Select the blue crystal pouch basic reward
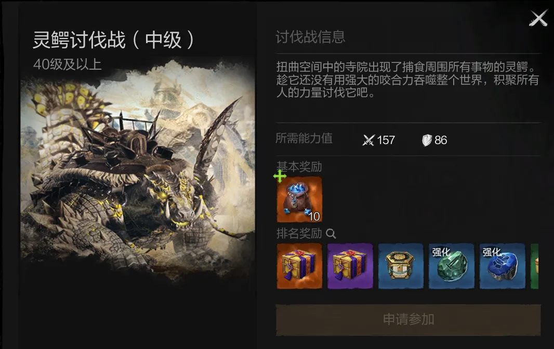Screen dimensions: 554x349 point(299,200)
